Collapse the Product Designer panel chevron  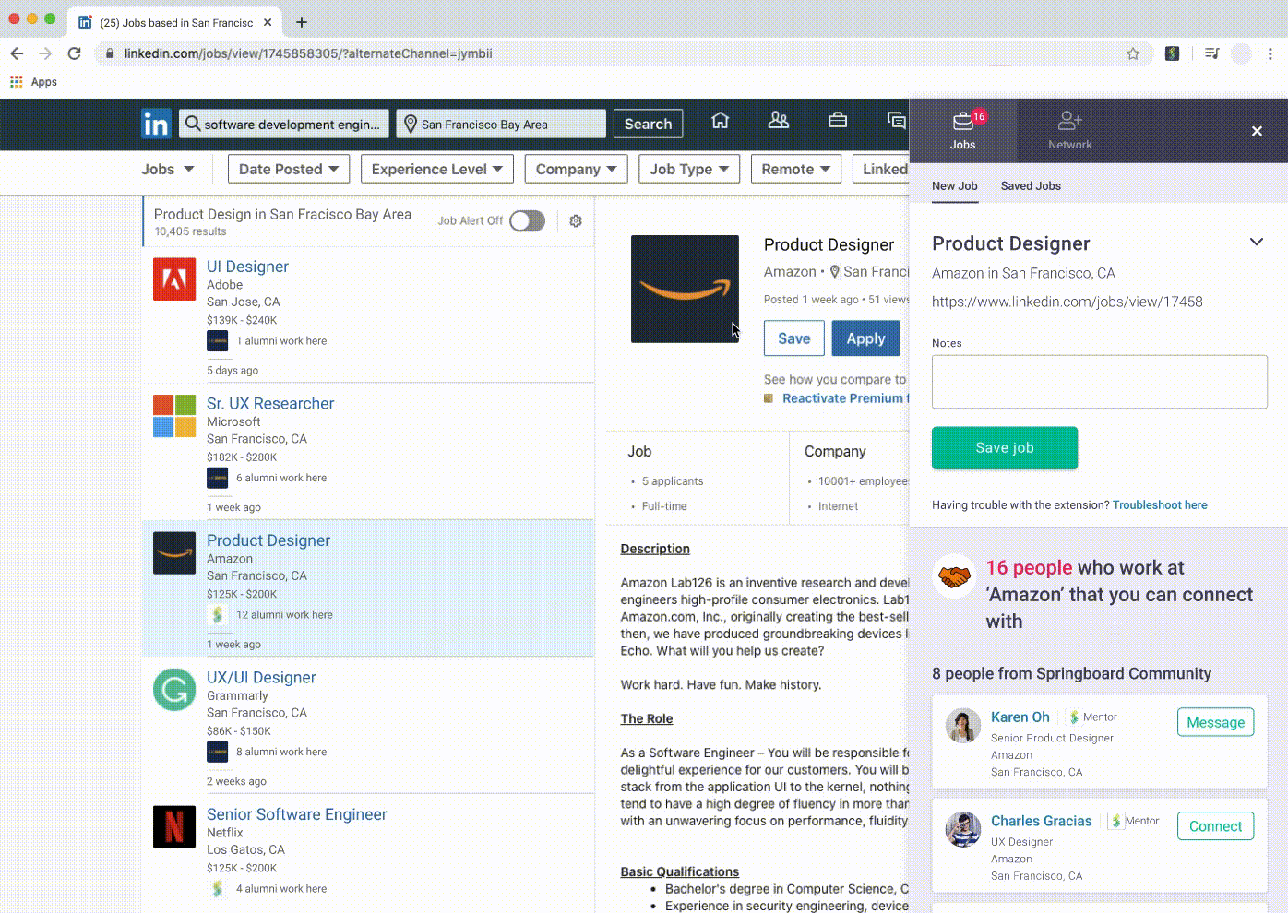pyautogui.click(x=1257, y=243)
